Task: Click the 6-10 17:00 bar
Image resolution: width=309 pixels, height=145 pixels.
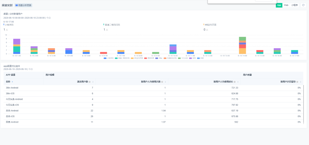Action: pyautogui.click(x=294, y=52)
